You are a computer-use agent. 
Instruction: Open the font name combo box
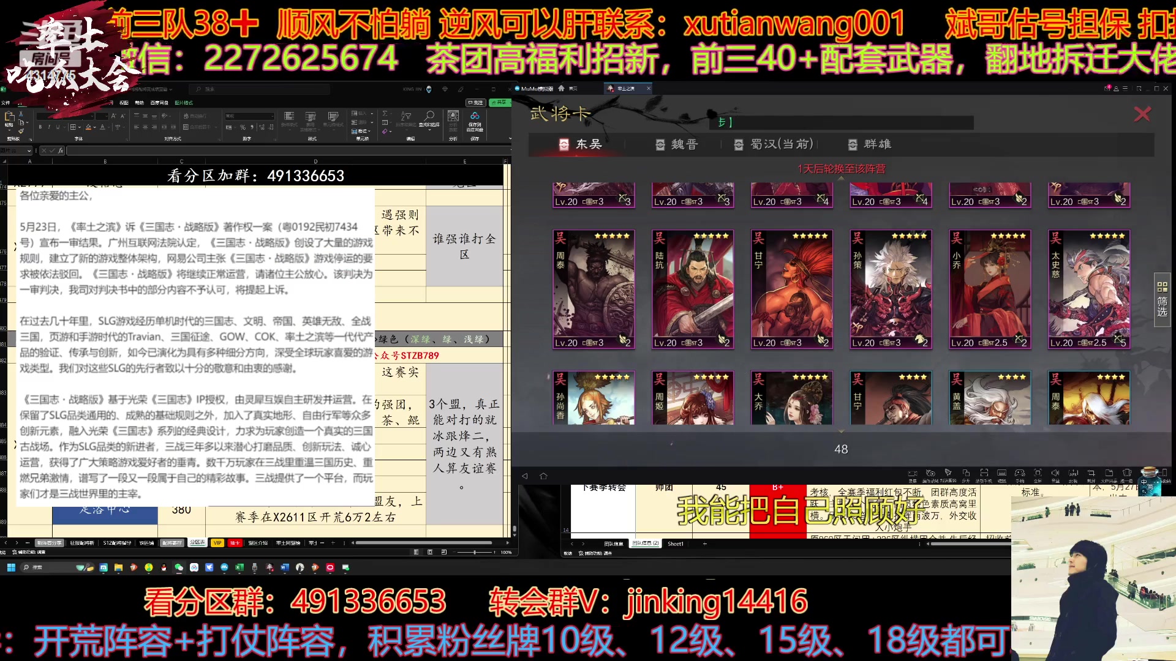click(x=65, y=116)
